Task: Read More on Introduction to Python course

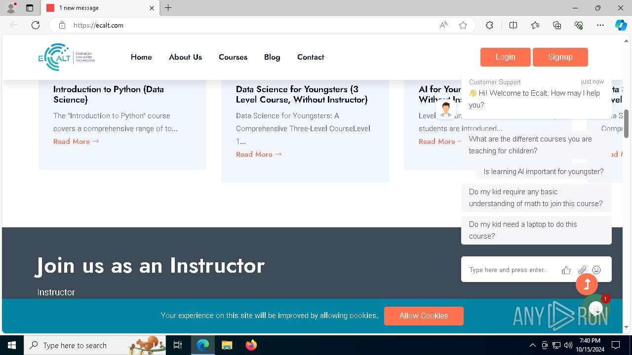Action: 76,142
